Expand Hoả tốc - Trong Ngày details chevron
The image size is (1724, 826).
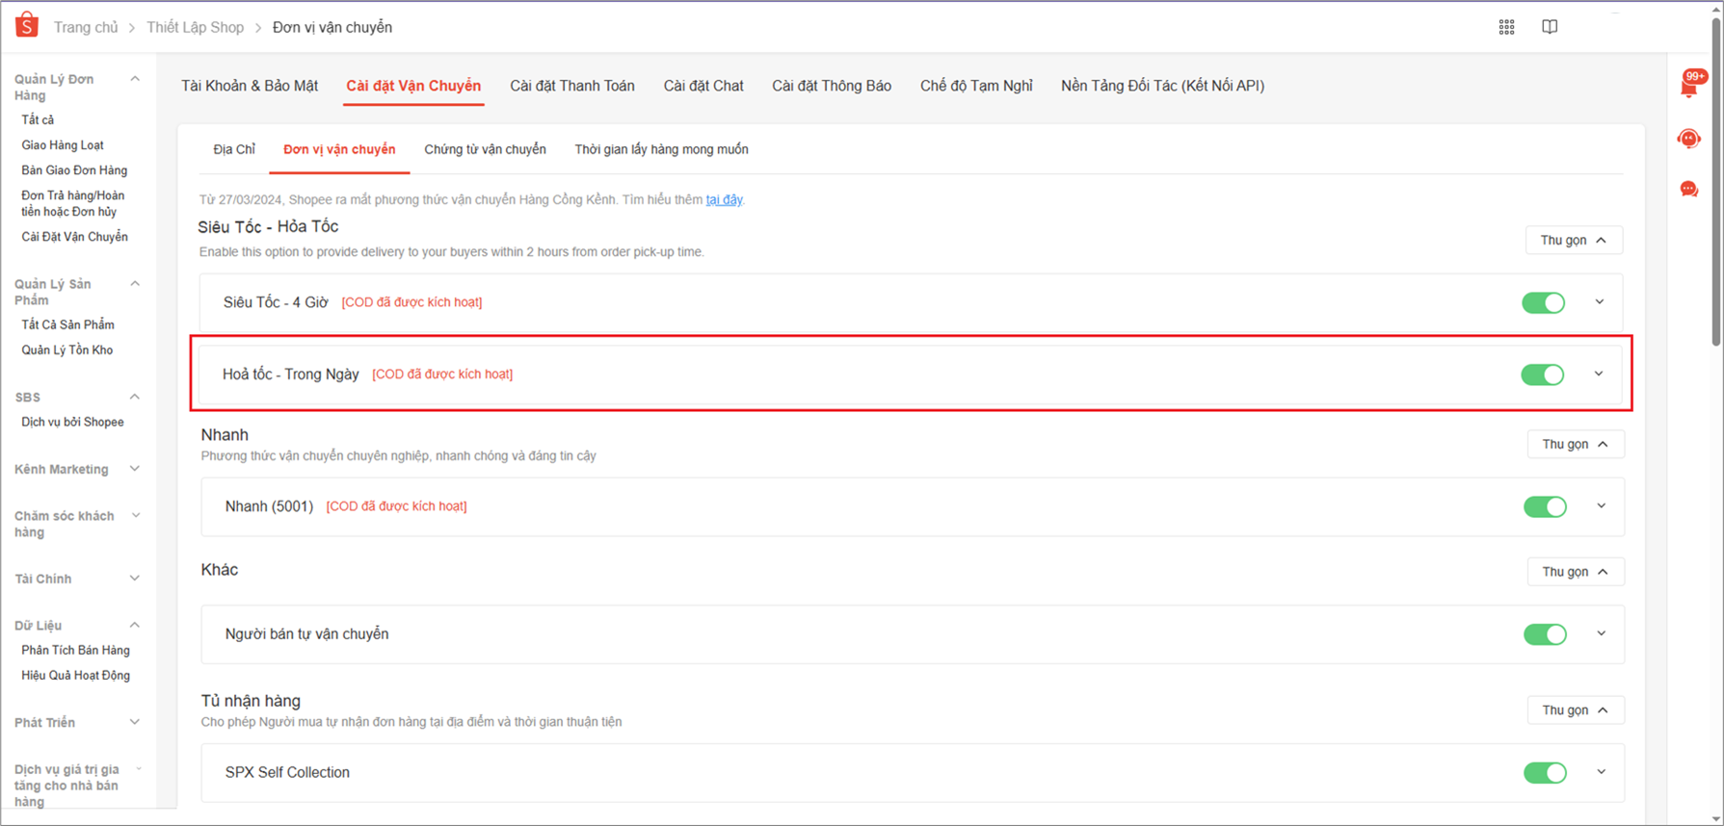1599,374
